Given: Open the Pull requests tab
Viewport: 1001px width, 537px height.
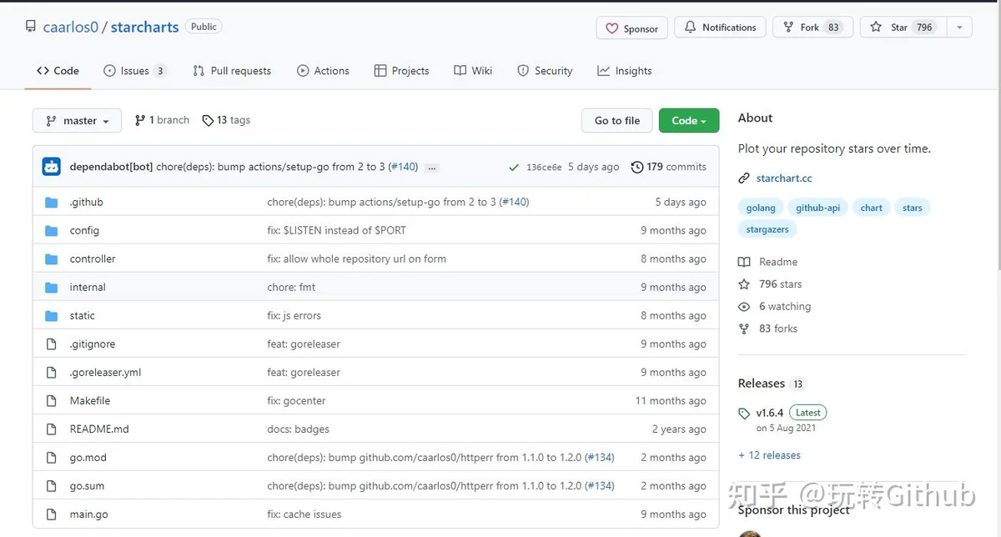Looking at the screenshot, I should coord(232,71).
